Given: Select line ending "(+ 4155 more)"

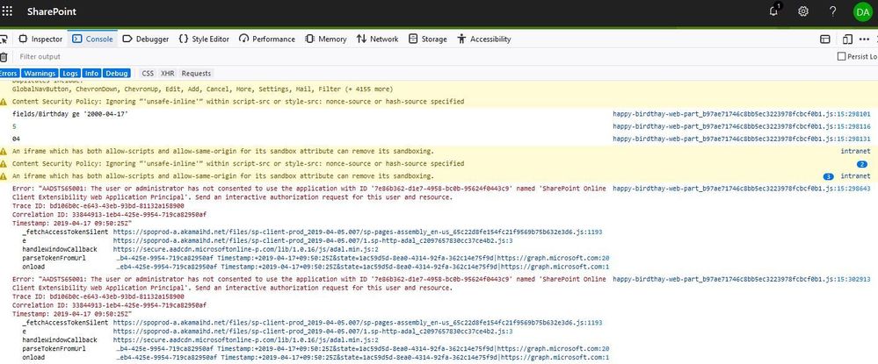Looking at the screenshot, I should pyautogui.click(x=202, y=89).
